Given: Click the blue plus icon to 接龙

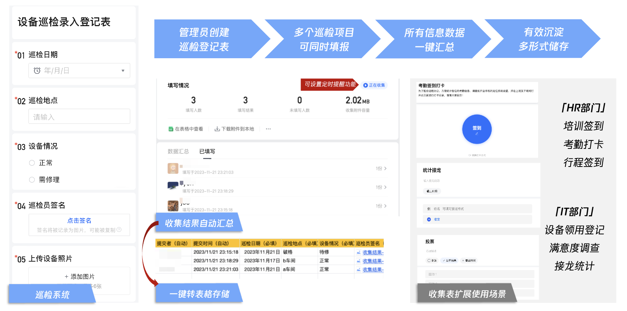Looking at the screenshot, I should (429, 219).
